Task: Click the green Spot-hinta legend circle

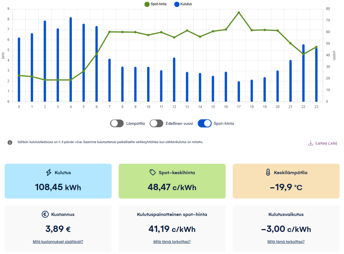Action: click(147, 4)
